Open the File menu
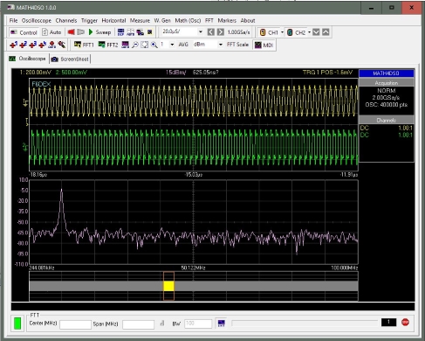This screenshot has width=425, height=341. 13,20
